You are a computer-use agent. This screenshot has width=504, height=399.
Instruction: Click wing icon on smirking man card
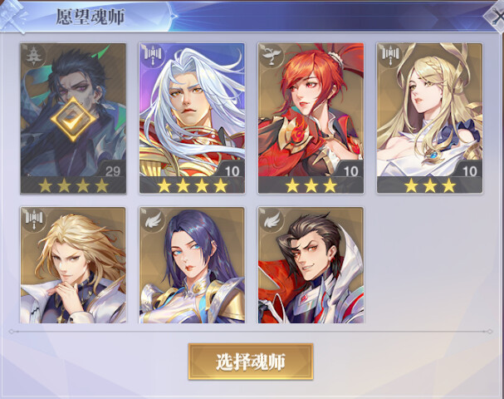click(x=271, y=220)
